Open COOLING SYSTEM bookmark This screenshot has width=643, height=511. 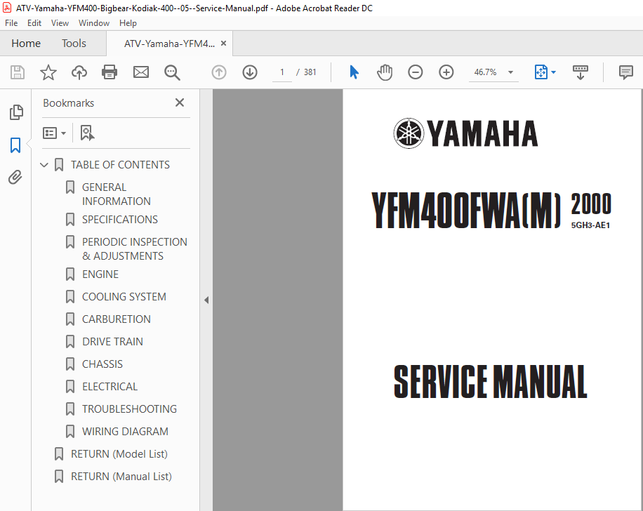point(124,297)
